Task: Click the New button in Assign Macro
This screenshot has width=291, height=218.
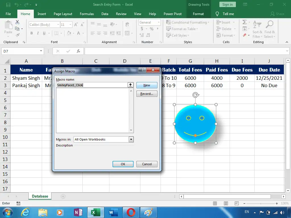Action: [147, 85]
